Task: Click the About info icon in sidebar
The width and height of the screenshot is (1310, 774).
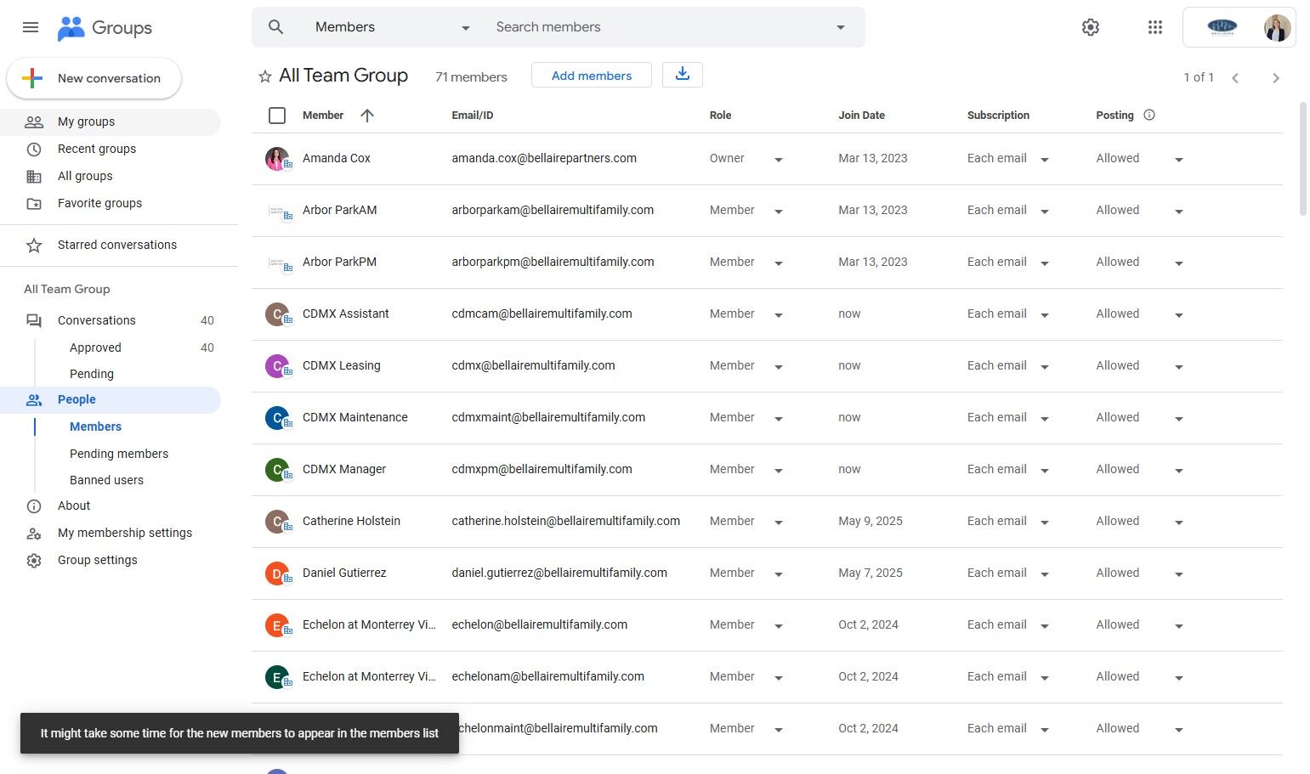Action: coord(34,506)
